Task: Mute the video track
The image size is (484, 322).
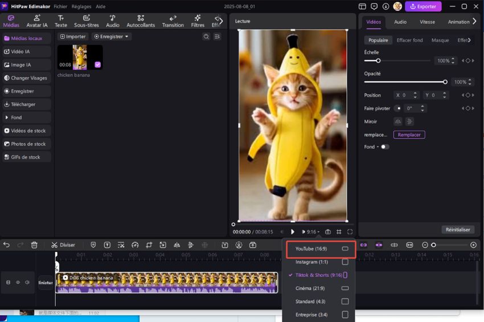Action: (27, 283)
